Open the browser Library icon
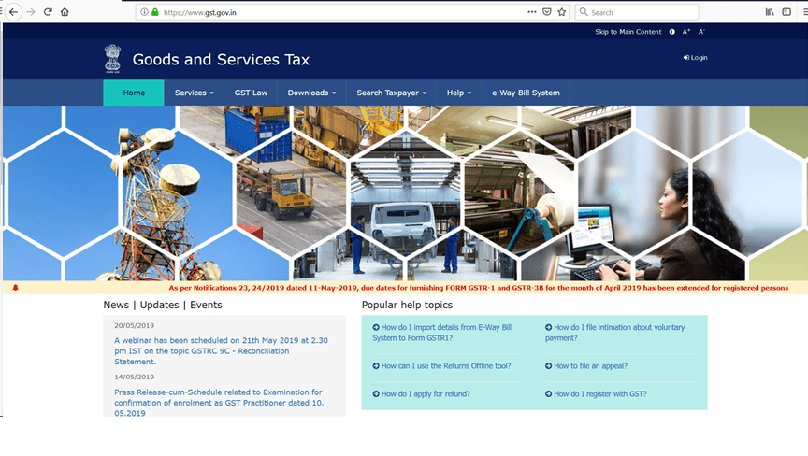This screenshot has width=808, height=456. tap(770, 12)
